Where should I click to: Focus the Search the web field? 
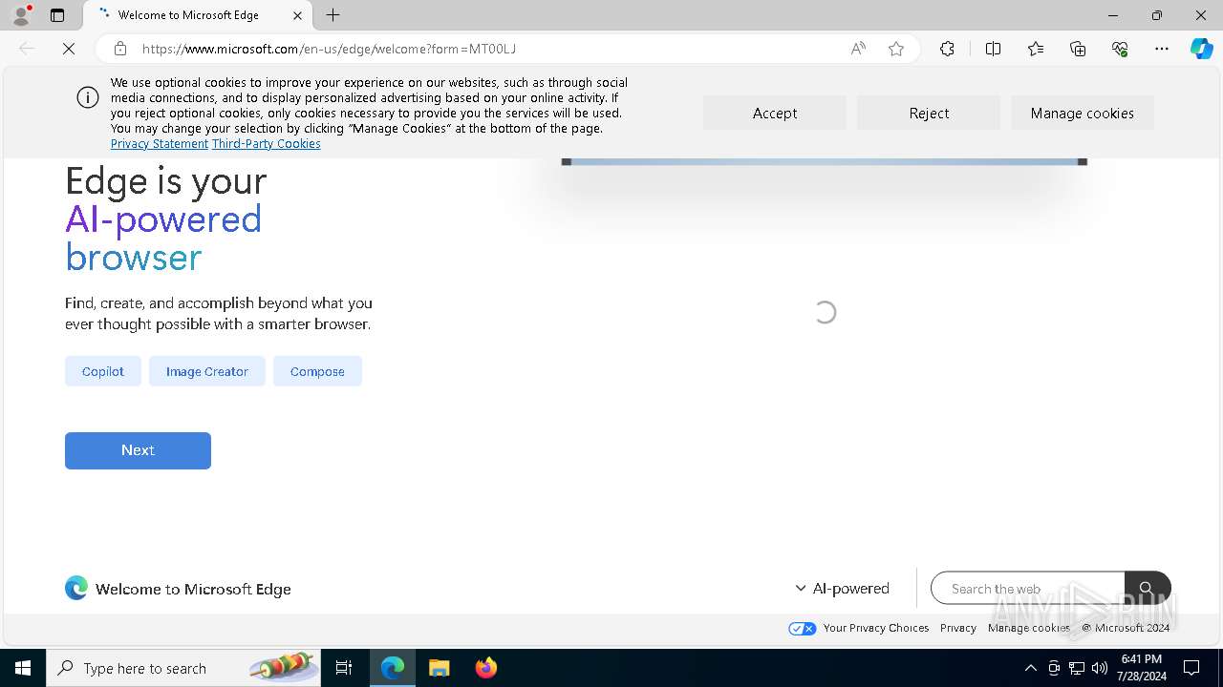tap(1028, 589)
